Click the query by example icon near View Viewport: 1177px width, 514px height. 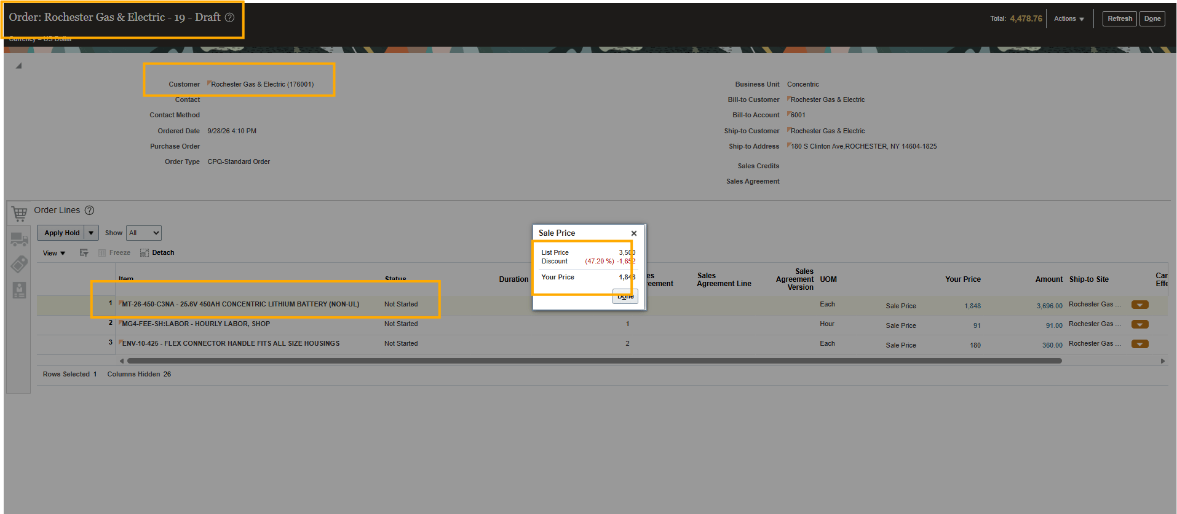84,252
